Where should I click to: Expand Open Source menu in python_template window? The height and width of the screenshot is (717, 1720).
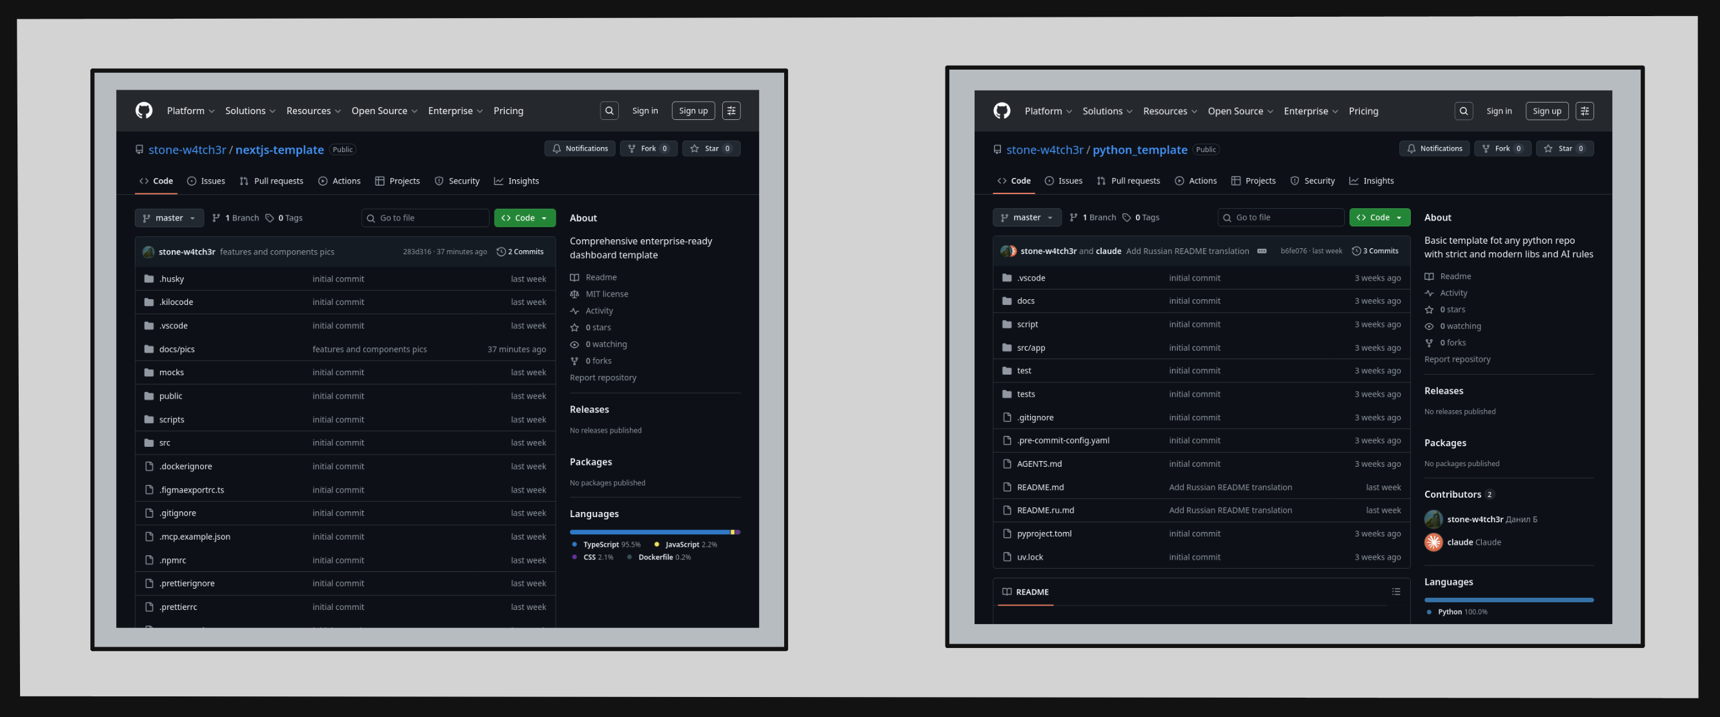[x=1240, y=112]
